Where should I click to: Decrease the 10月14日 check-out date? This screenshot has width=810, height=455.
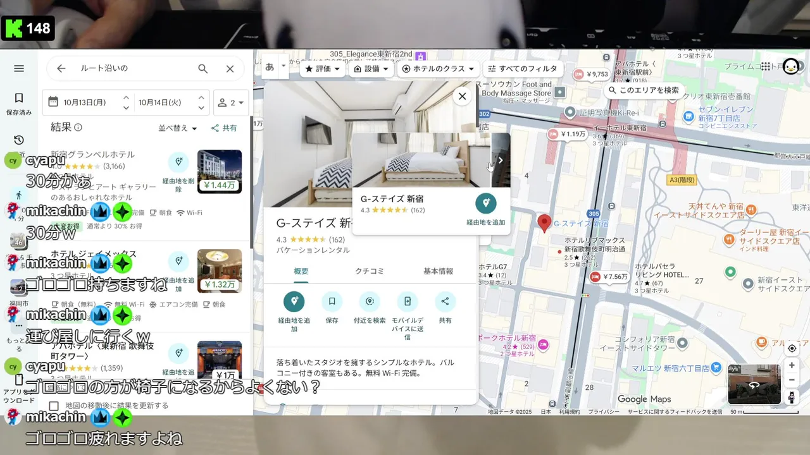pyautogui.click(x=201, y=107)
